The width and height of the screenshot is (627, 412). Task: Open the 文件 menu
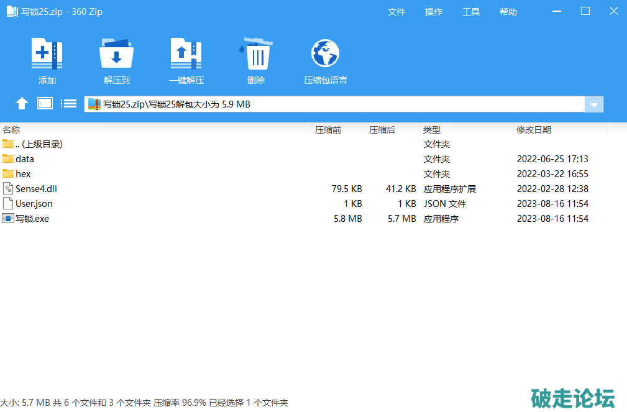pos(396,12)
